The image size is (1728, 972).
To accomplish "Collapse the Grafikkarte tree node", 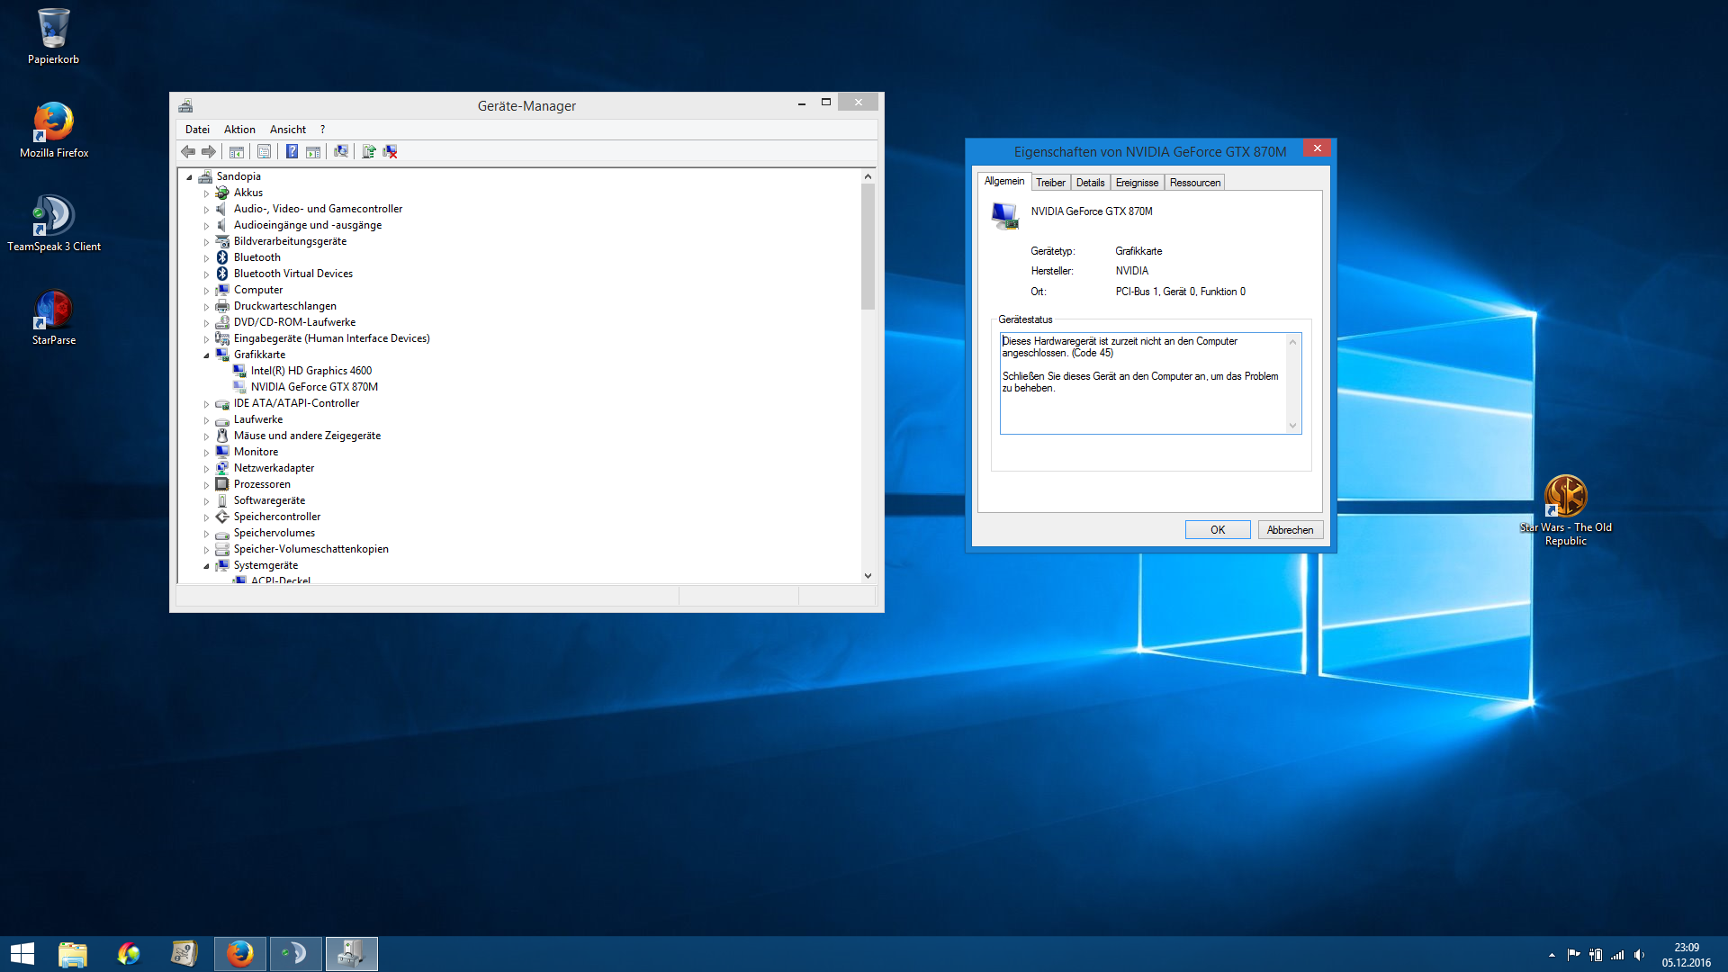I will (x=206, y=355).
